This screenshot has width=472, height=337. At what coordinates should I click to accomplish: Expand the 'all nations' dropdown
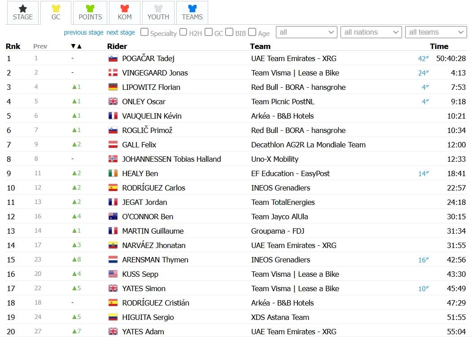pyautogui.click(x=371, y=32)
